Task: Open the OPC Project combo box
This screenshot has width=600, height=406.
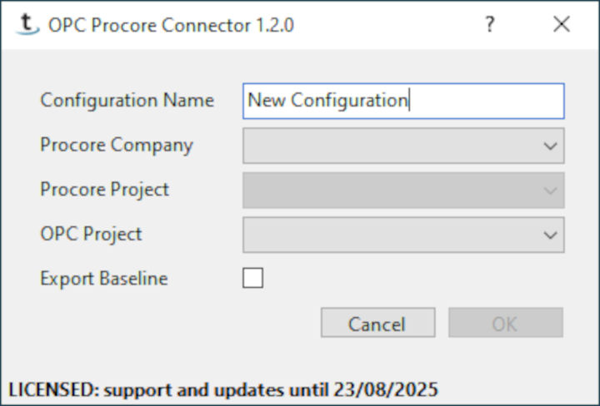Action: tap(403, 235)
